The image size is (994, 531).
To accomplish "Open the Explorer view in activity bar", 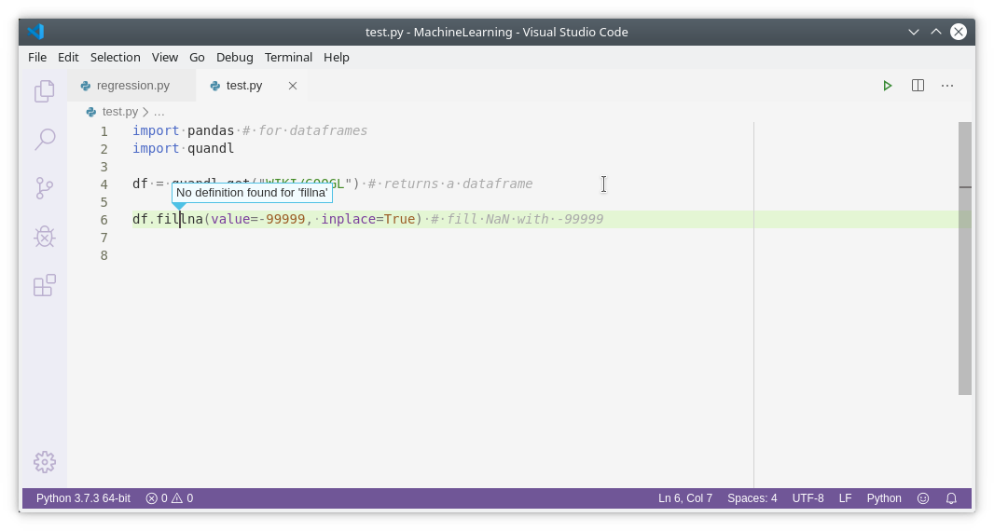I will [x=45, y=91].
